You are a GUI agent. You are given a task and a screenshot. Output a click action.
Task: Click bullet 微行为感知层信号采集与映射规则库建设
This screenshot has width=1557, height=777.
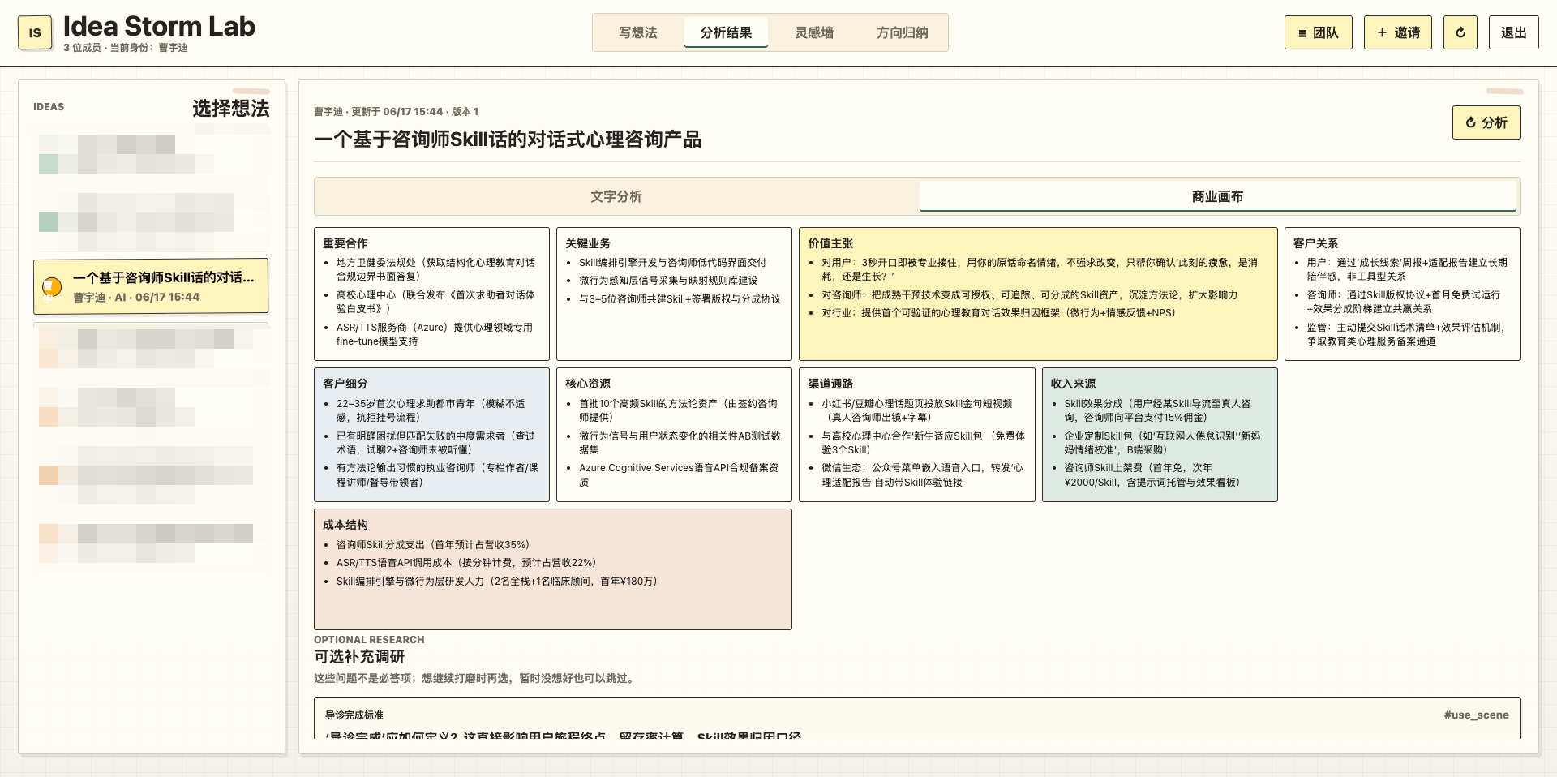[x=668, y=281]
